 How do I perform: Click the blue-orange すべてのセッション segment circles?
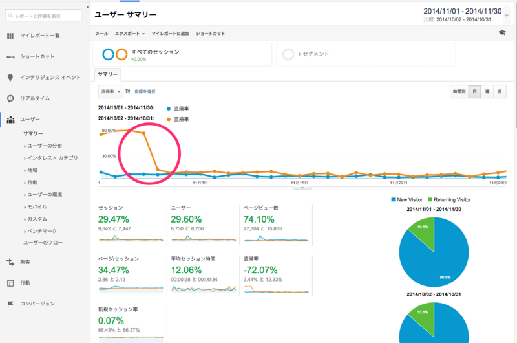[x=115, y=54]
